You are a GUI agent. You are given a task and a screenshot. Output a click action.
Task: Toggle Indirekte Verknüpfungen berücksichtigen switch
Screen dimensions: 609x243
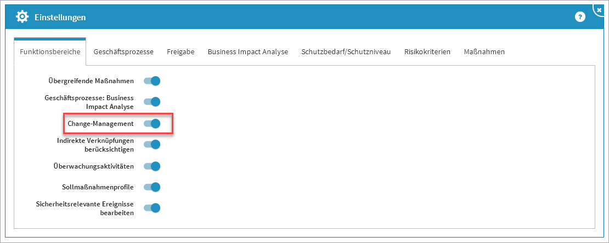151,144
